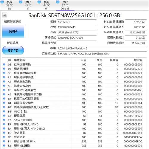Click power-on hours value 11126 小時
149x149 pixels.
136,43
